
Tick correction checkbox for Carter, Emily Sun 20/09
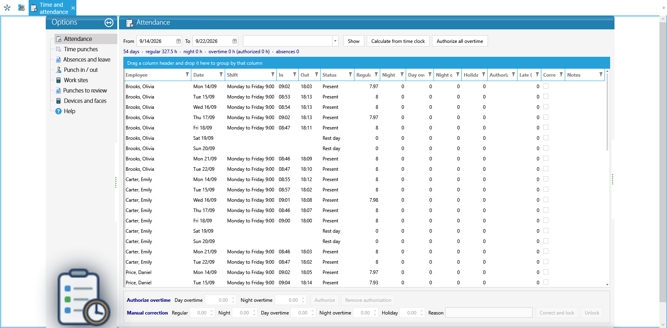(546, 241)
